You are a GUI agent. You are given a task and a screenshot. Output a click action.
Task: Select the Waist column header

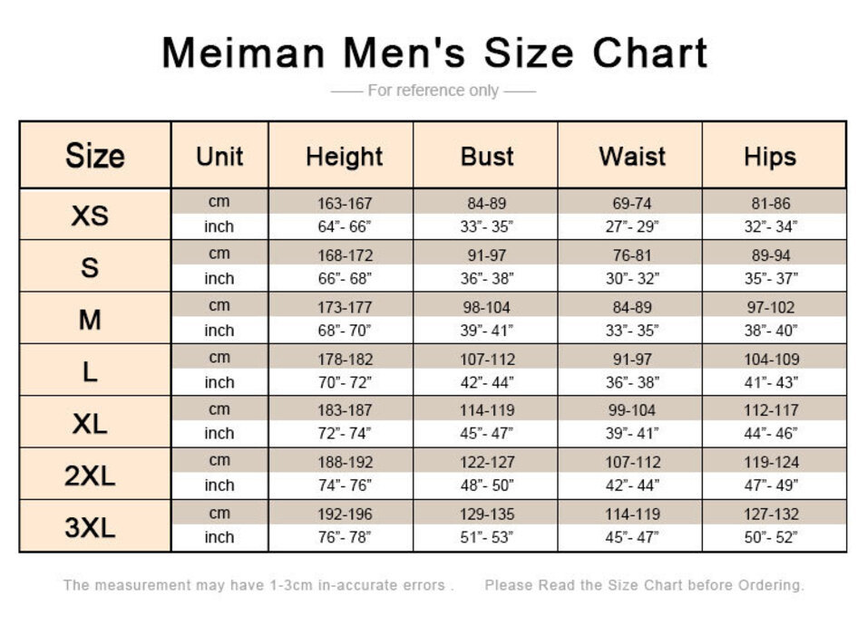[x=632, y=156]
